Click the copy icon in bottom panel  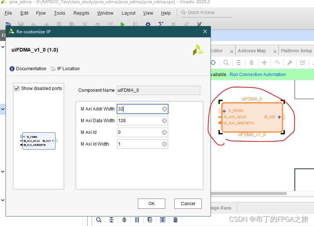[x=150, y=220]
